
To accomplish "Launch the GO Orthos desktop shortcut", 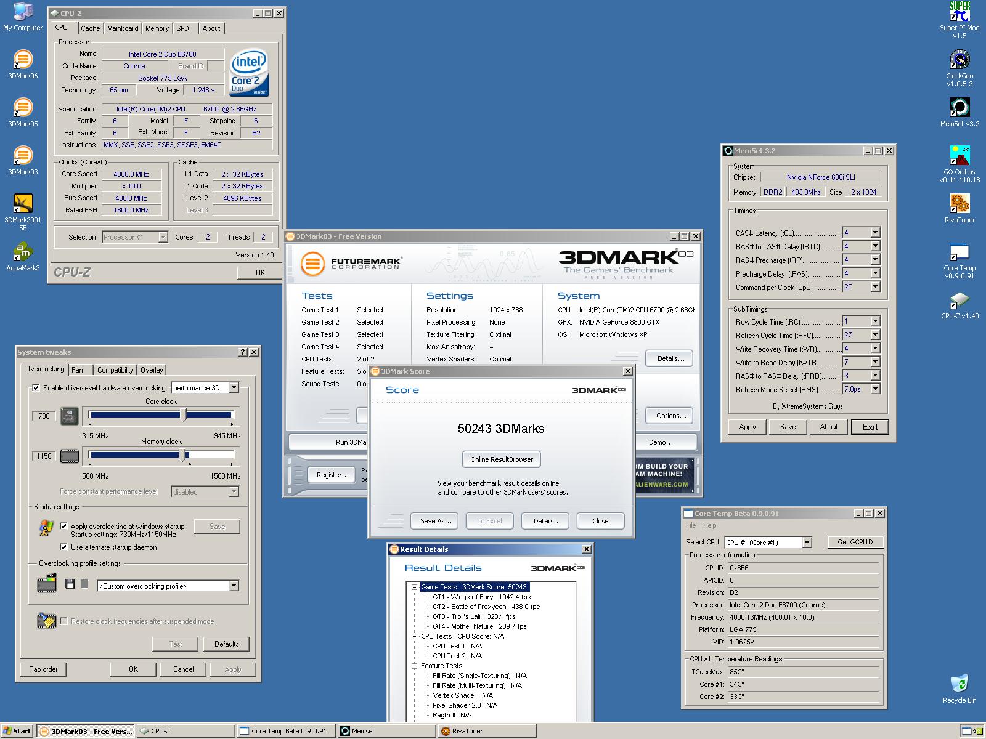I will (x=960, y=164).
